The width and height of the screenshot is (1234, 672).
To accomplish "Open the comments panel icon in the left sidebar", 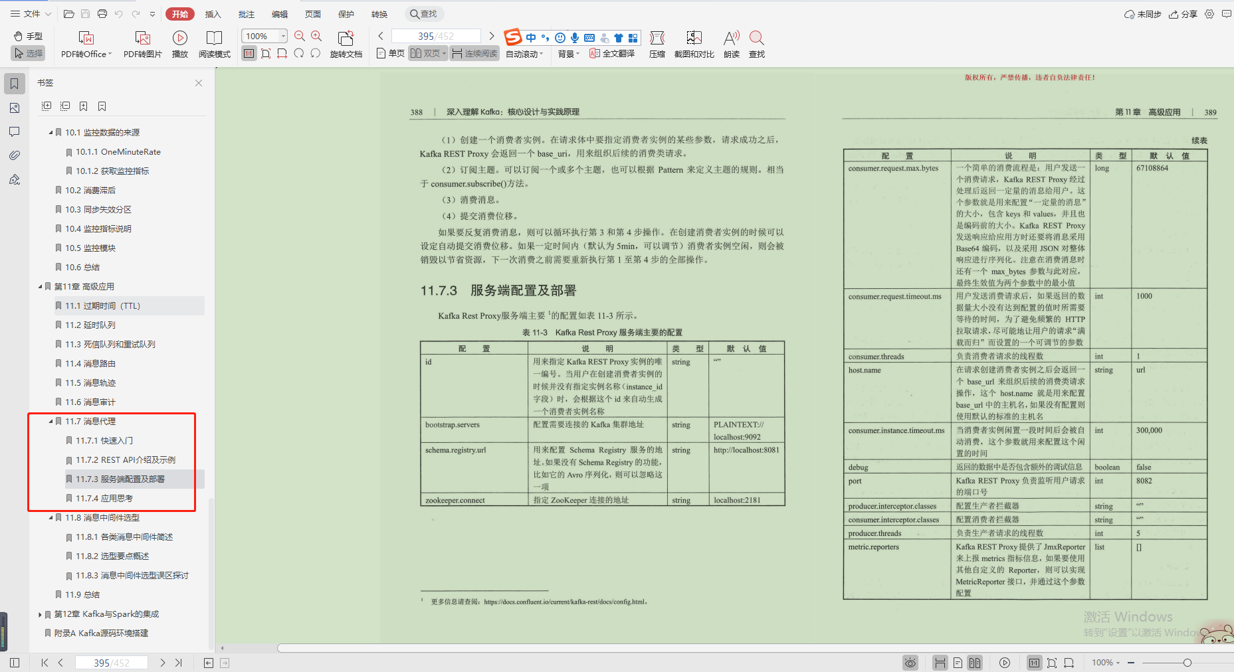I will coord(14,131).
